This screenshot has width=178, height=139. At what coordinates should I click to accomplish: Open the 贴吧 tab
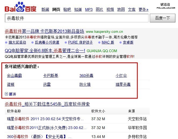[67, 9]
